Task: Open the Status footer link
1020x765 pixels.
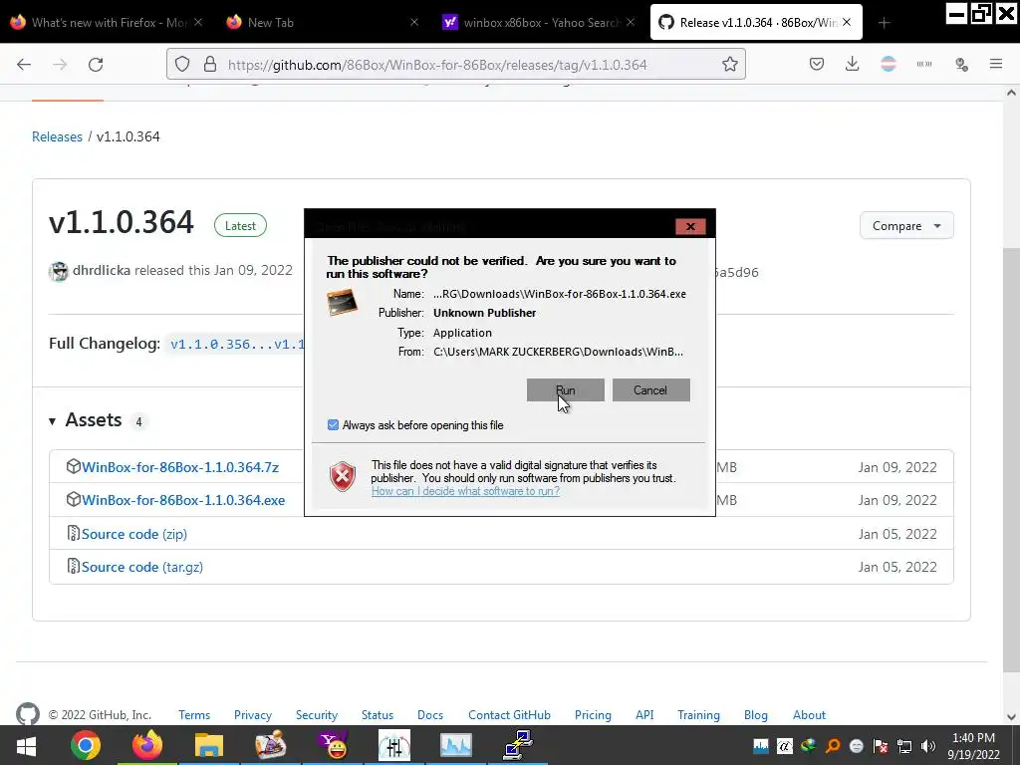Action: [x=378, y=715]
